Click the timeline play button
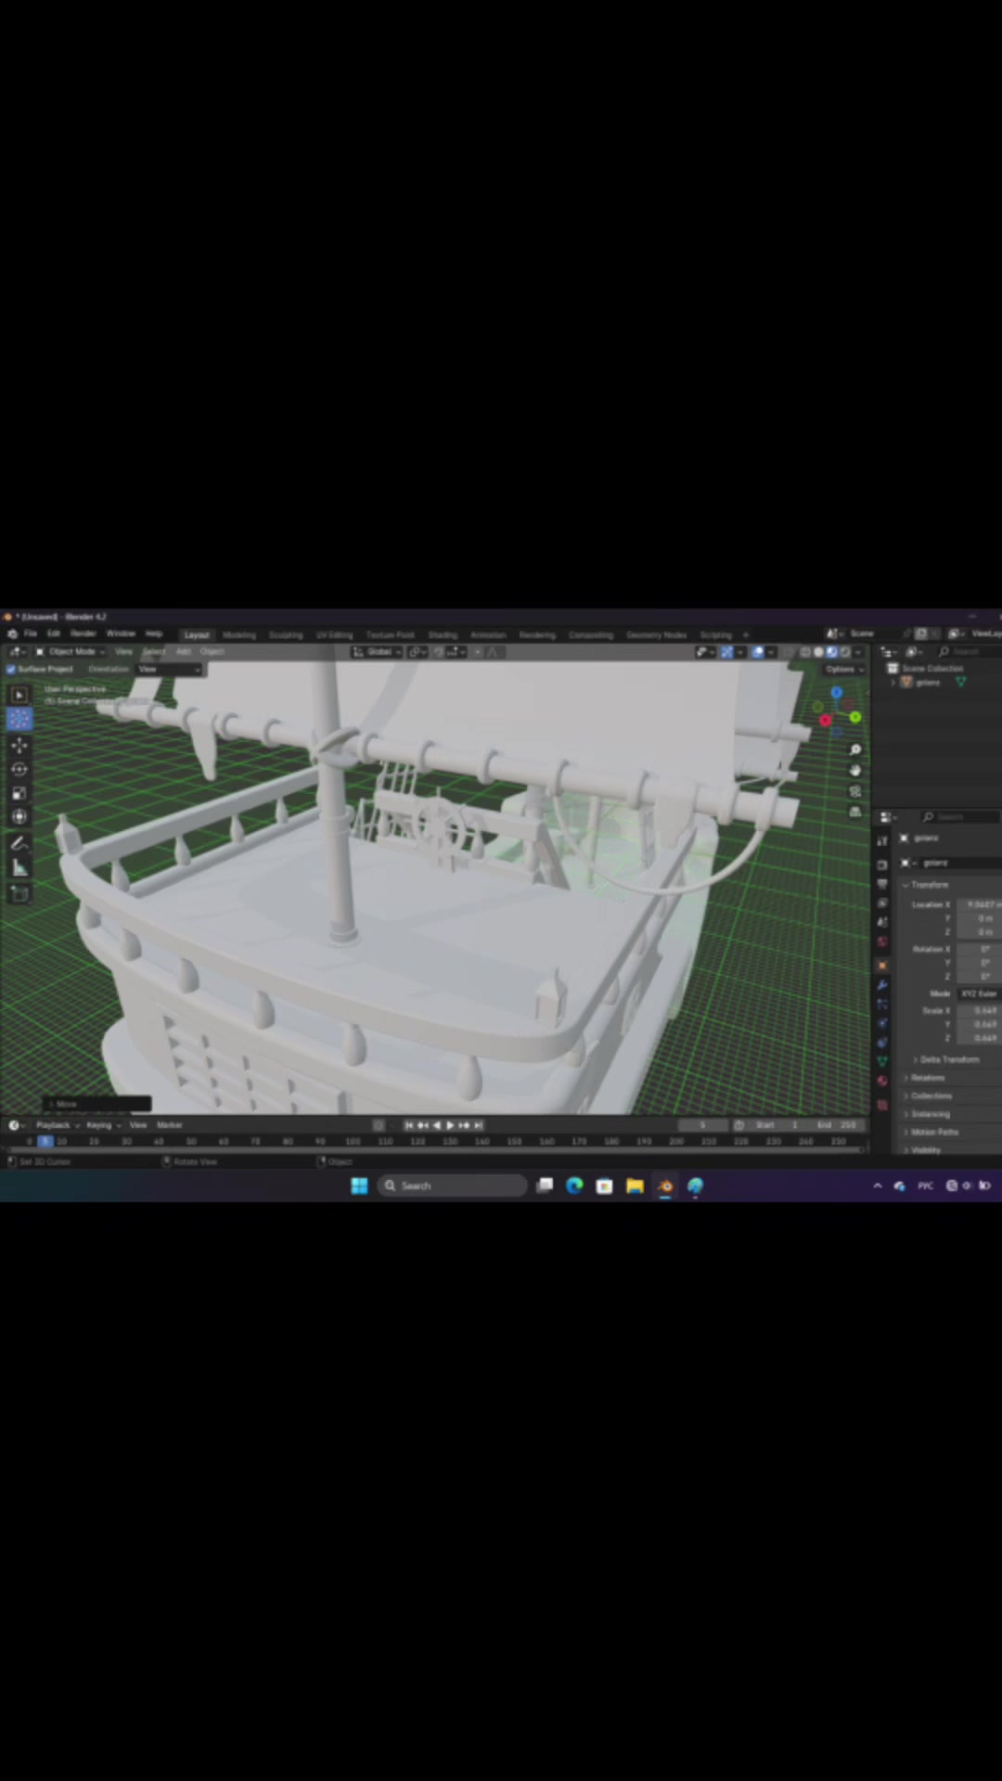Screen dimensions: 1002x1781 (450, 1125)
